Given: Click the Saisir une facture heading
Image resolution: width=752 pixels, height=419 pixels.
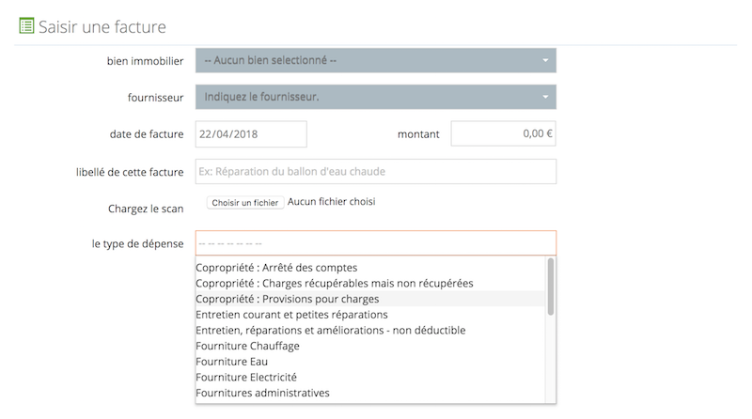Looking at the screenshot, I should 102,27.
